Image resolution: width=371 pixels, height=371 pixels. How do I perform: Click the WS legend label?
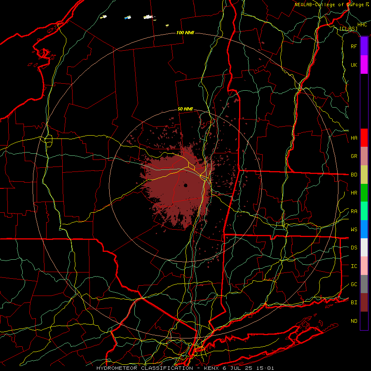[x=354, y=230]
